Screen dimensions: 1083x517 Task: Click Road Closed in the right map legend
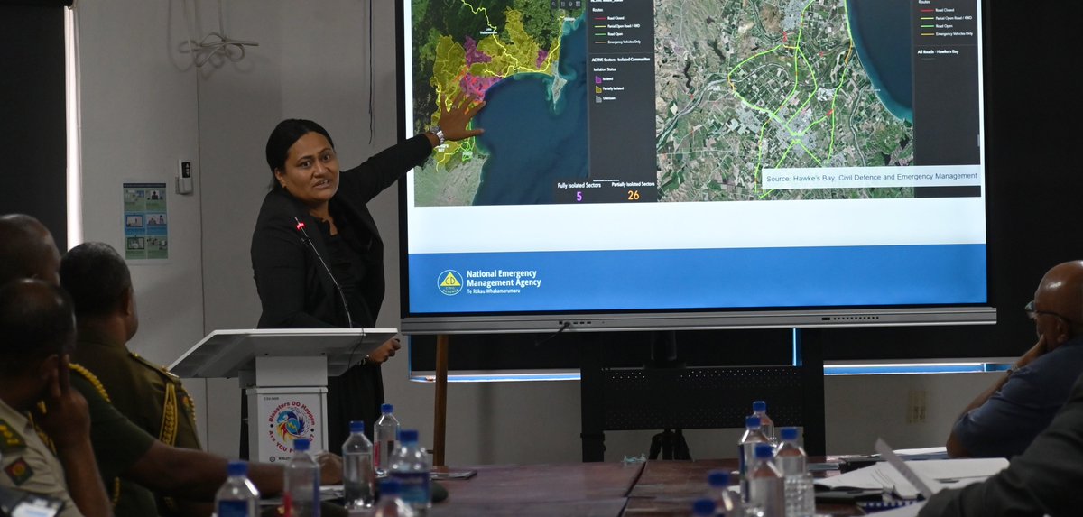coord(945,10)
